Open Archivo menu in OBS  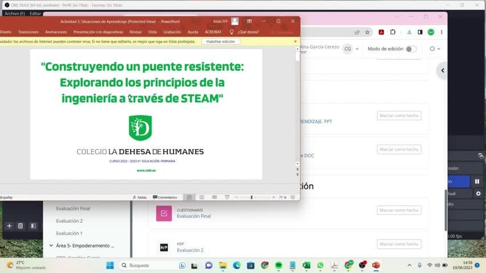15,14
